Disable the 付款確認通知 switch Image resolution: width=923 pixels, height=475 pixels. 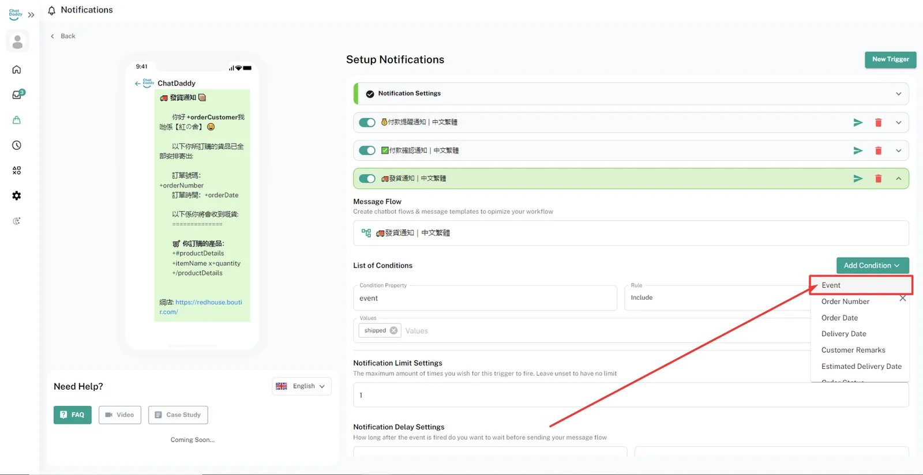coord(367,150)
